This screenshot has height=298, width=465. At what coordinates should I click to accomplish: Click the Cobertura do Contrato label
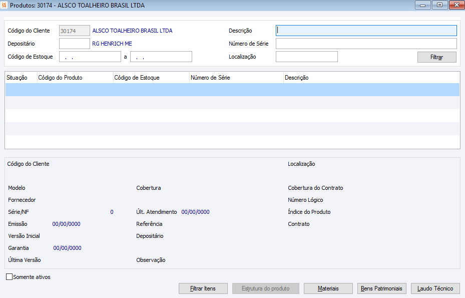[x=315, y=188]
